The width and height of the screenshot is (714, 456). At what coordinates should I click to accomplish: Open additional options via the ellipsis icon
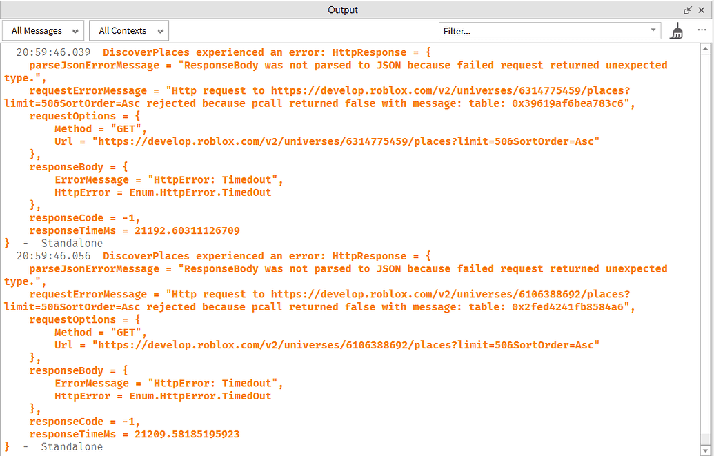[702, 30]
